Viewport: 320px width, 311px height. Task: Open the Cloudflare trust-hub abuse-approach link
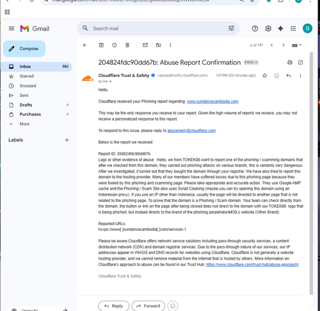tap(252, 264)
